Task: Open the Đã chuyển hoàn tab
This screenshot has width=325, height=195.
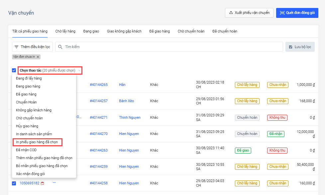Action: [225, 31]
